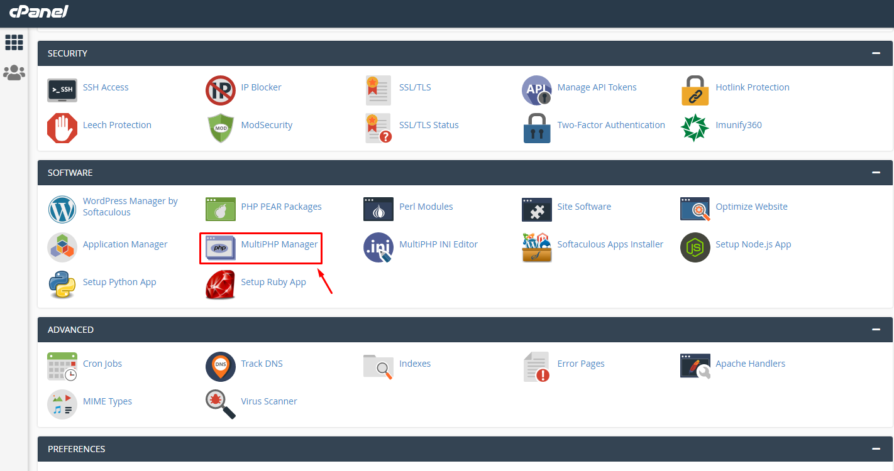Select the IP Blocker icon
This screenshot has height=471, width=894.
(220, 90)
